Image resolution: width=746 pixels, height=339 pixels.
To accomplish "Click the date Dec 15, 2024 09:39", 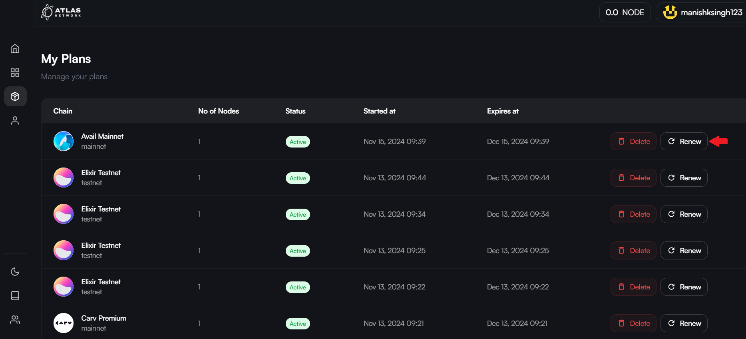I will coord(518,142).
